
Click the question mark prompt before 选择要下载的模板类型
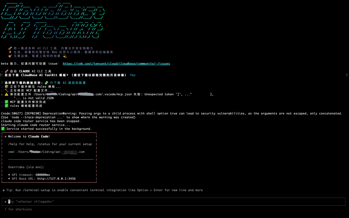2,83
